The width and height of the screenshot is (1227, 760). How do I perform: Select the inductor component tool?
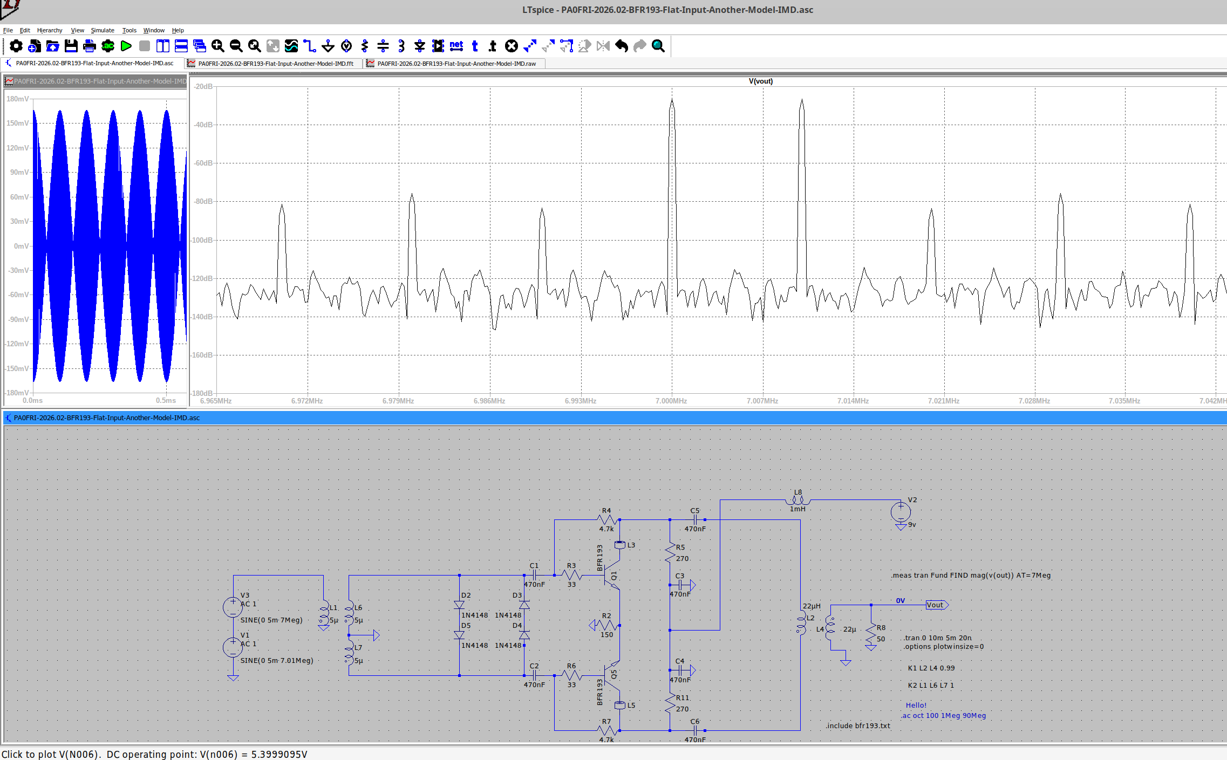pyautogui.click(x=401, y=46)
